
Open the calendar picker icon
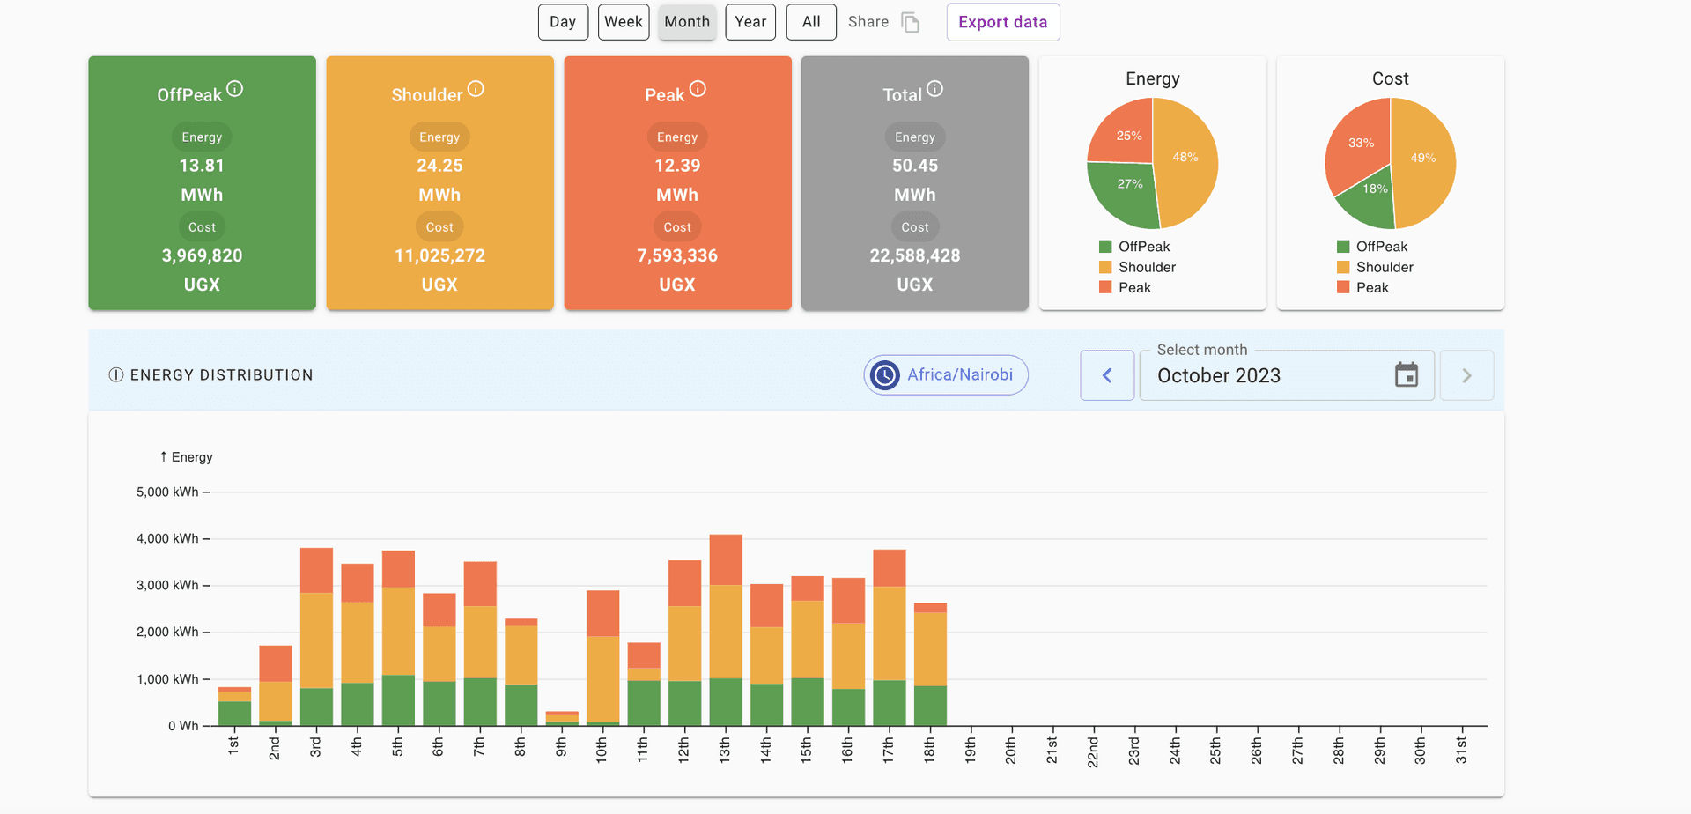point(1407,375)
